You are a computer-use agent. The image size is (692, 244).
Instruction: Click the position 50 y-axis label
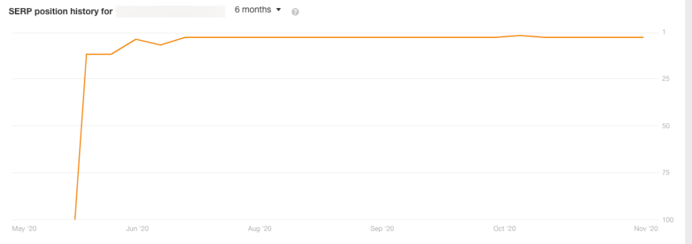point(666,126)
